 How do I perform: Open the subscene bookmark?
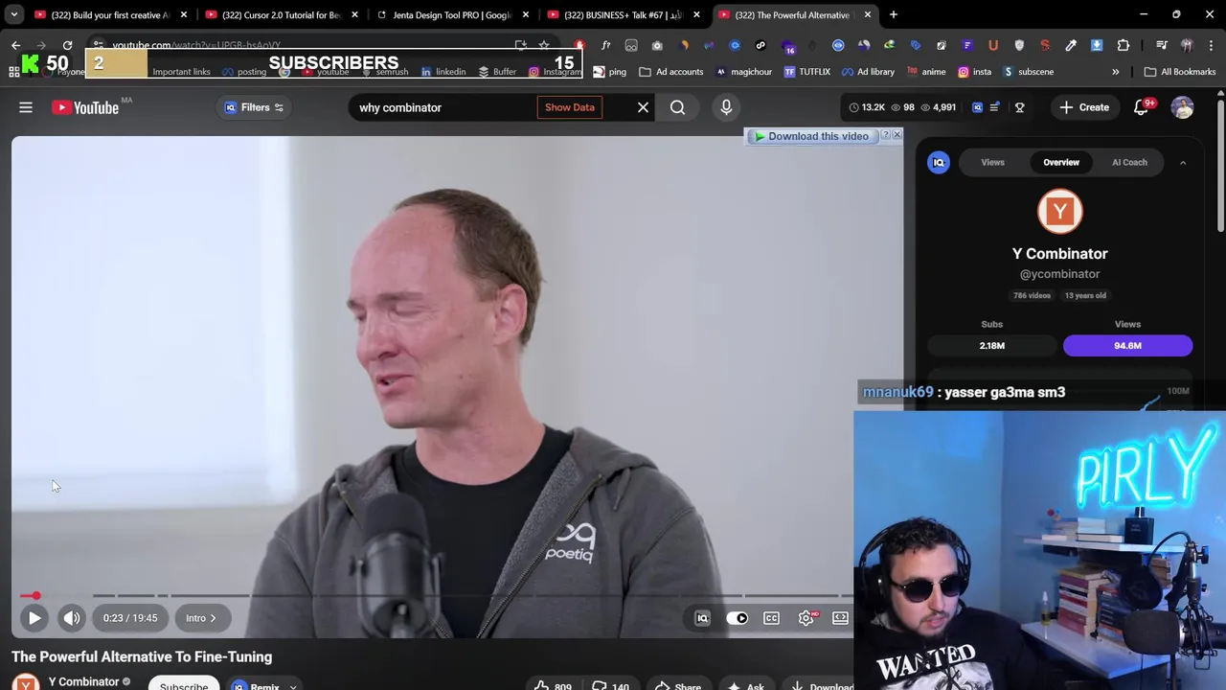[x=1028, y=72]
